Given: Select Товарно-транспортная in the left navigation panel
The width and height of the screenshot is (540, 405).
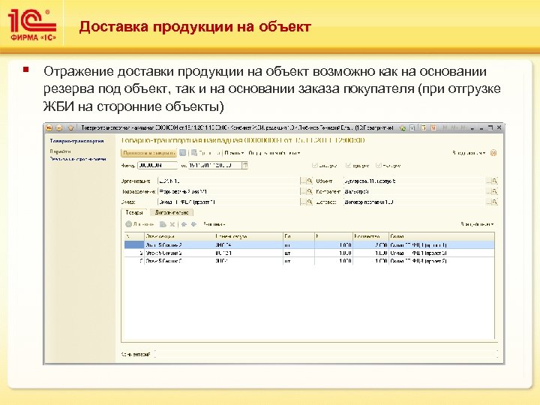Looking at the screenshot, I should pyautogui.click(x=76, y=141).
